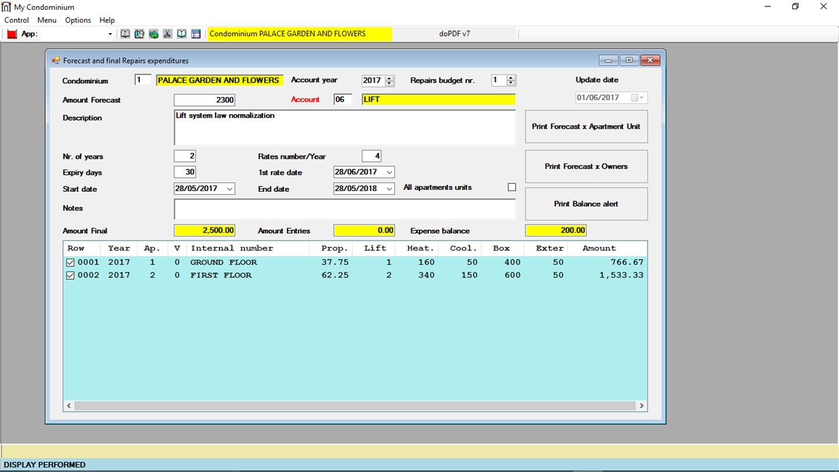Open the Update date dropdown
839x472 pixels.
[638, 98]
